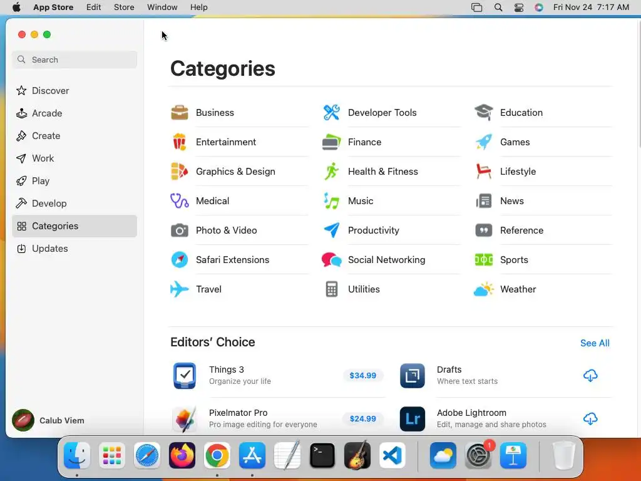Open the Drafts app icon

pos(413,376)
